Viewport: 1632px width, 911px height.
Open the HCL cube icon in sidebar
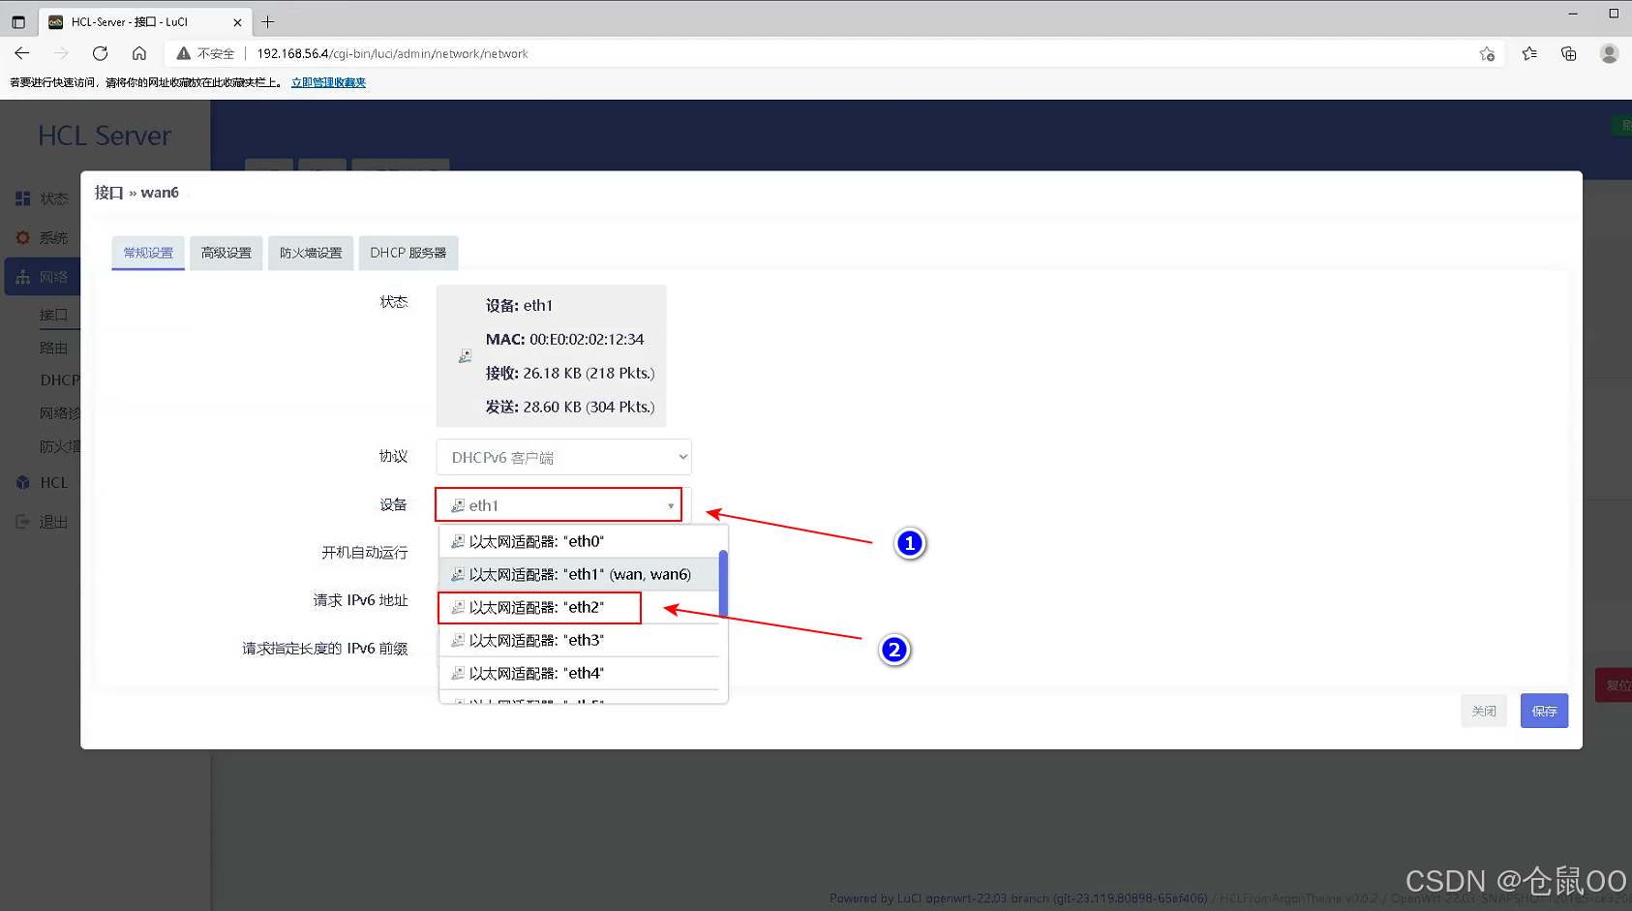tap(22, 482)
